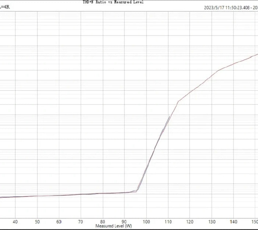Click the upper end of the blue trace
Screen dimensions: 258x230
point(170,116)
